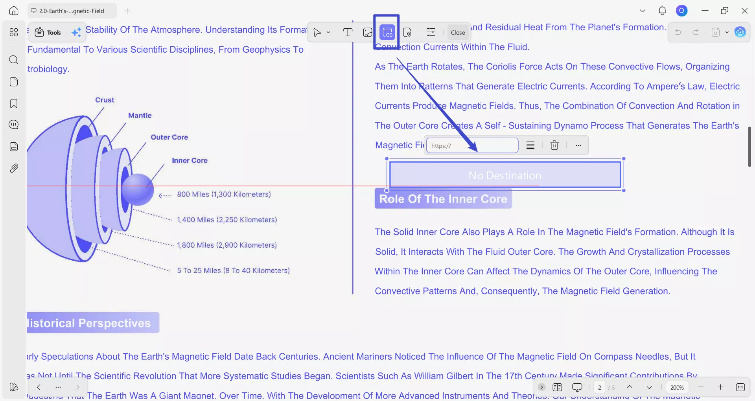This screenshot has height=401, width=755.
Task: Open the bottom-left navigation more options
Action: coord(58,387)
